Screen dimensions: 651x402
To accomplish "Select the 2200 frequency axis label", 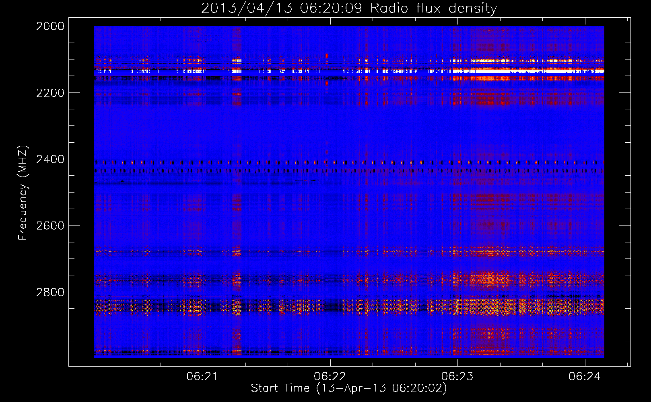I will [x=50, y=93].
